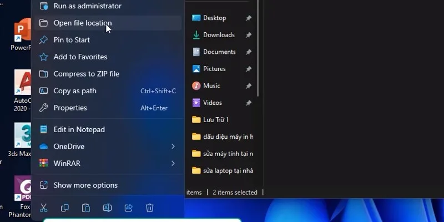Click the pin icon beside Pin to Start

(x=44, y=40)
